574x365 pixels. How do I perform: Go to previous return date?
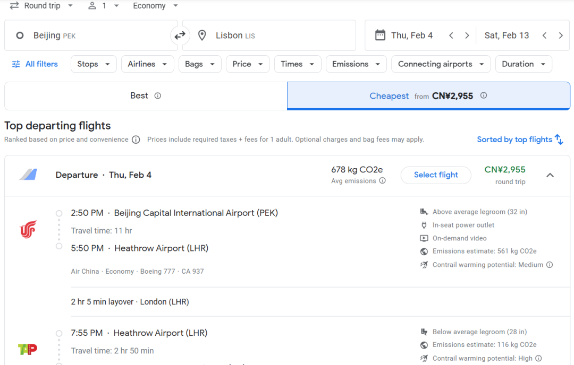point(544,36)
